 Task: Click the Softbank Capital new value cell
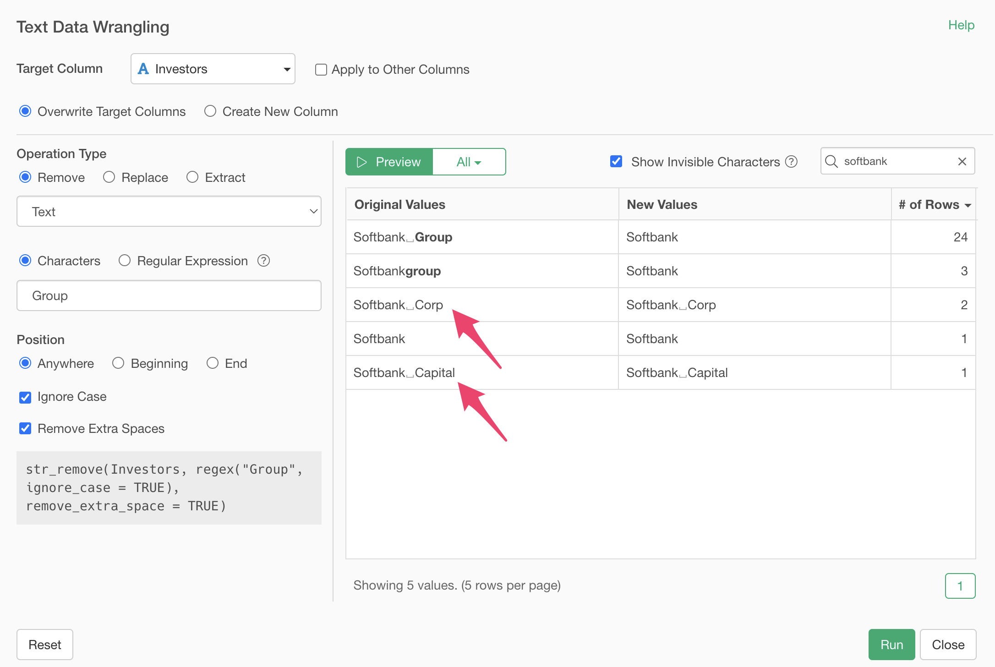[x=754, y=373]
